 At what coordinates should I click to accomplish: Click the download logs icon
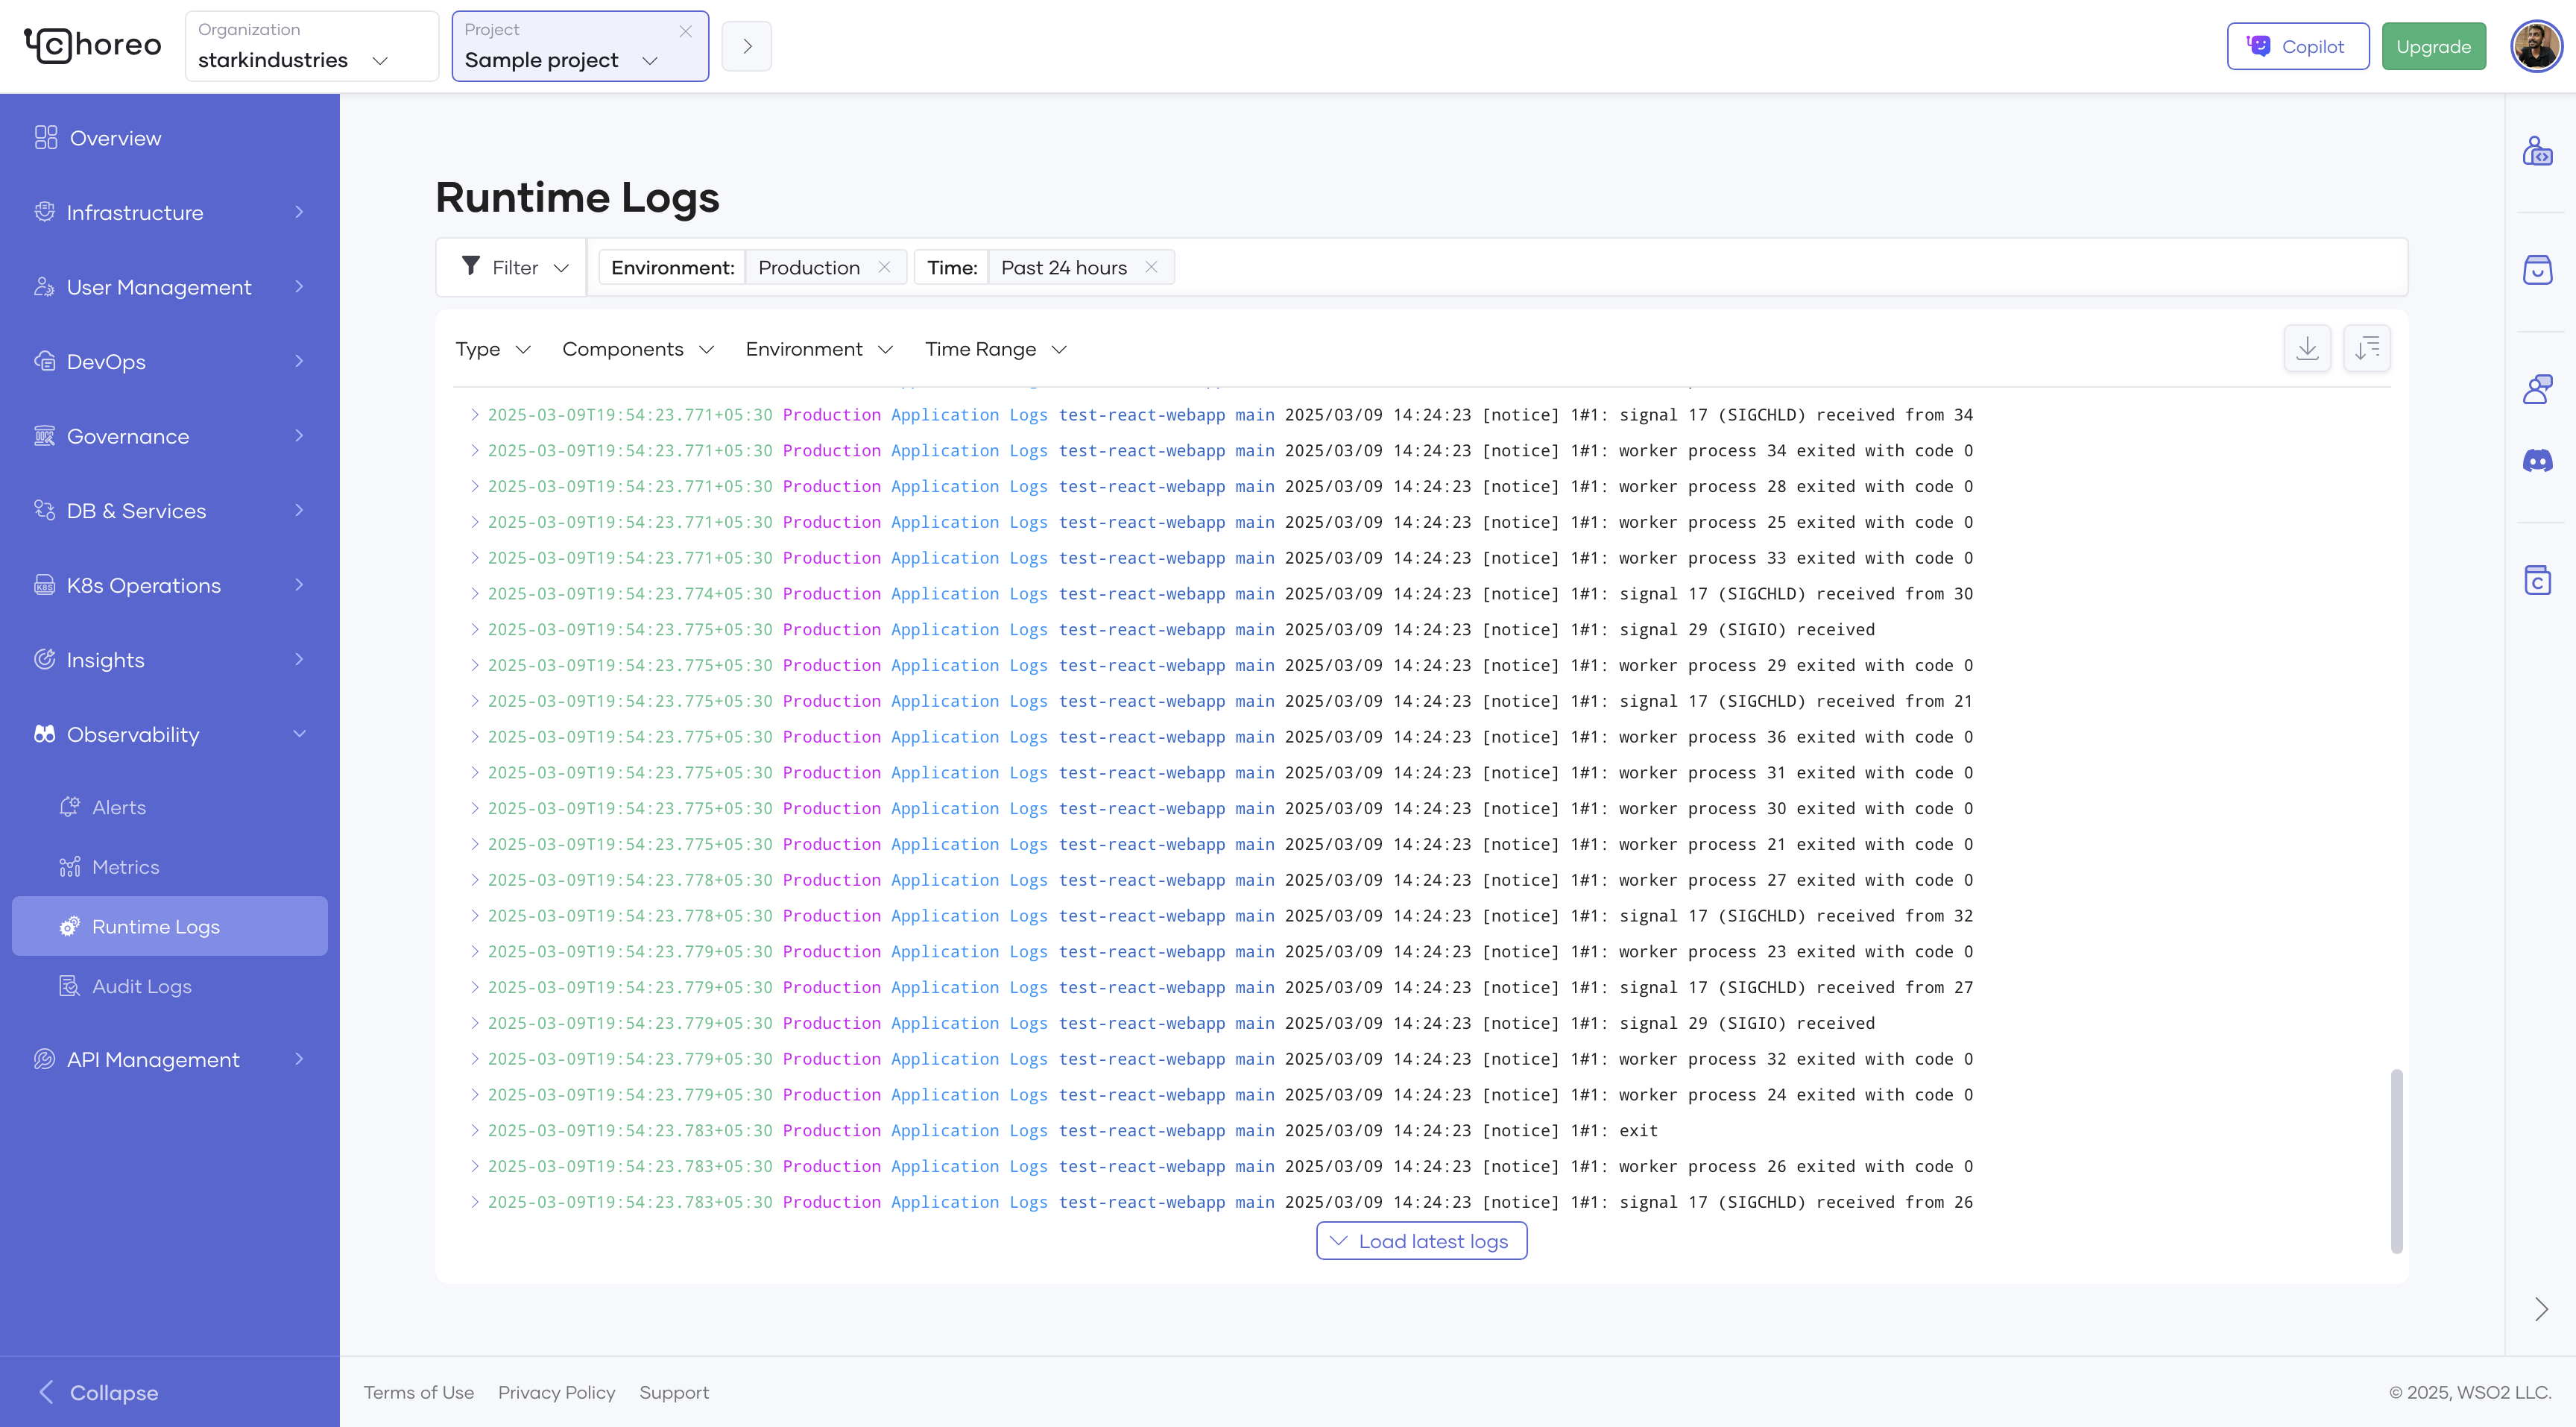(x=2307, y=348)
